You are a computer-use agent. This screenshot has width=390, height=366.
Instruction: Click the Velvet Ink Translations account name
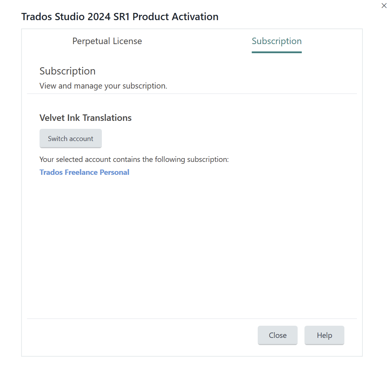pos(85,118)
